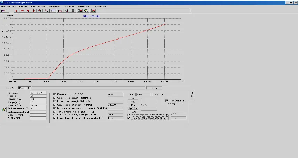This screenshot has height=158, width=299.
Task: Click the Rt button below Rp0.2
Action: pyautogui.click(x=133, y=112)
